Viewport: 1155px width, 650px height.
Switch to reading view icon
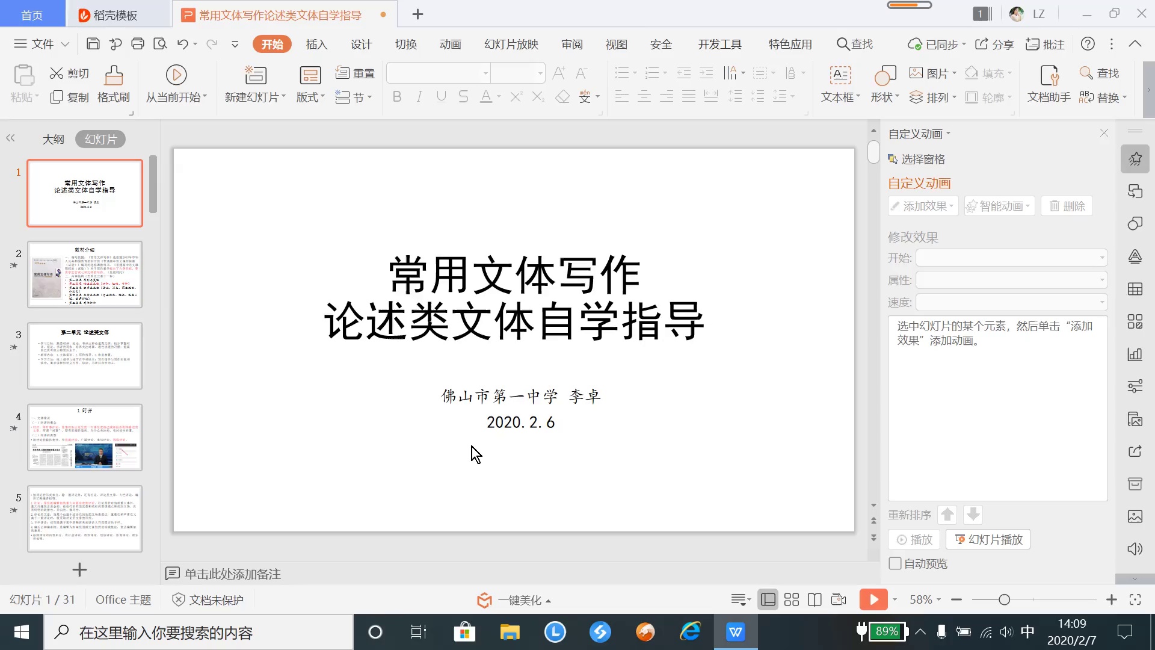point(815,599)
